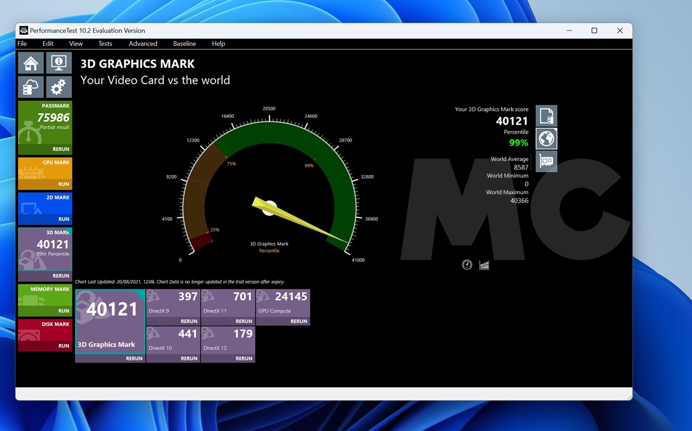Screen dimensions: 692x431
Task: Run the Disk Mark test
Action: point(63,345)
